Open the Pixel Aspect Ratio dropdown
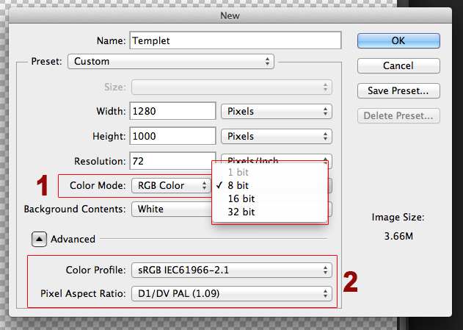Image resolution: width=463 pixels, height=330 pixels. [231, 294]
